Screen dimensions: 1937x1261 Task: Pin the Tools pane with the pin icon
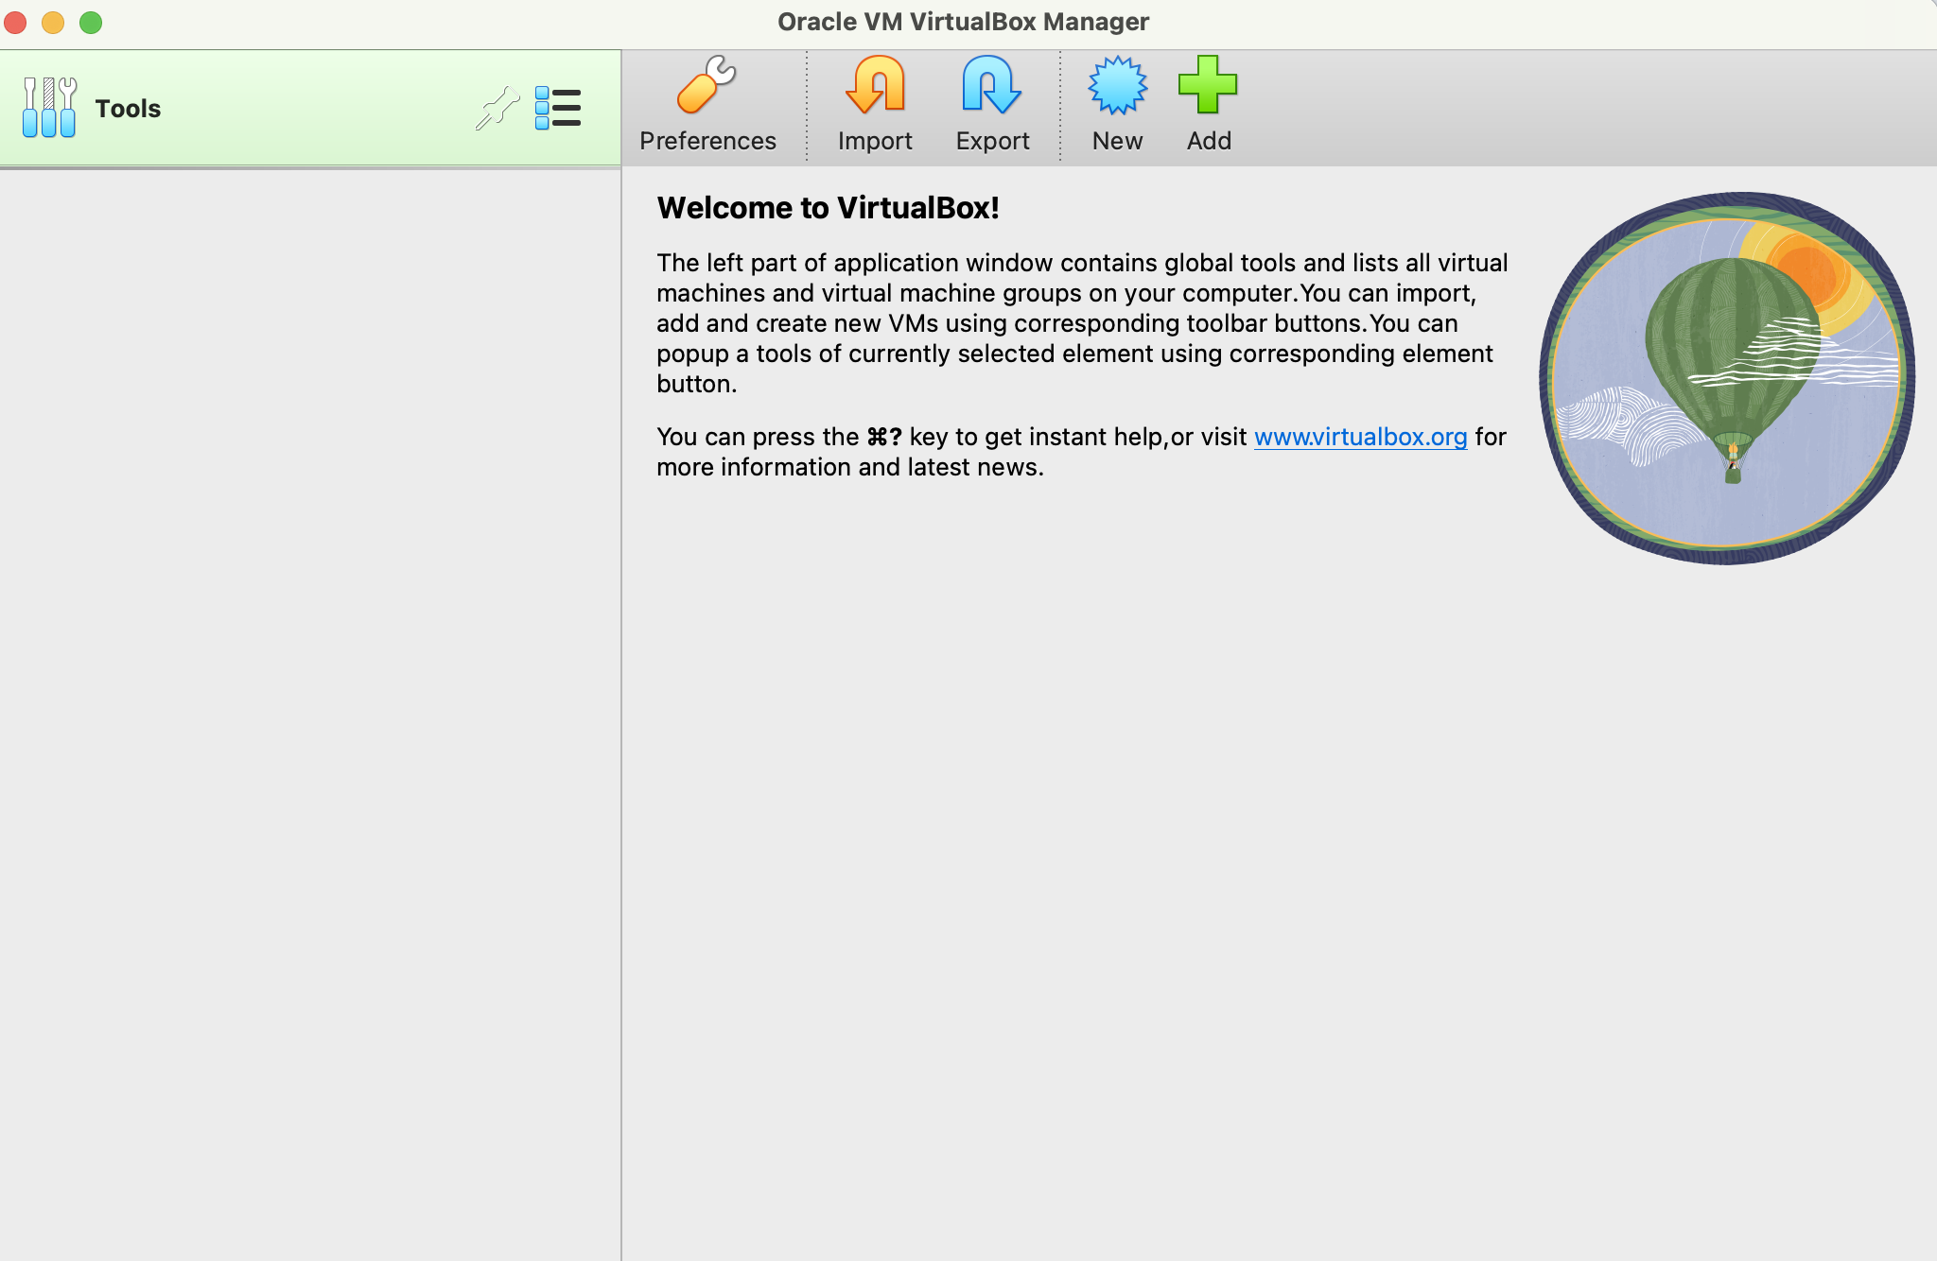(x=497, y=108)
